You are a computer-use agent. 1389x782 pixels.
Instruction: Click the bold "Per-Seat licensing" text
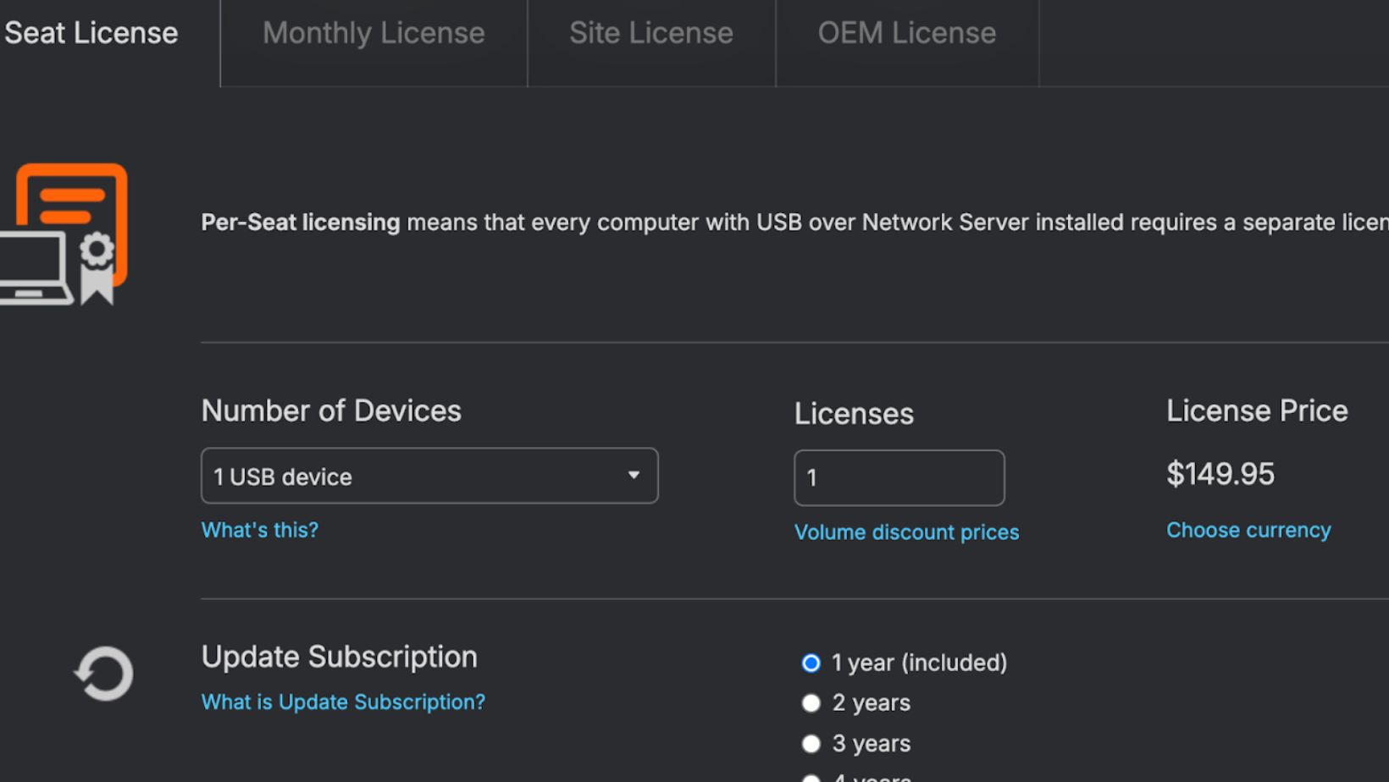(300, 223)
